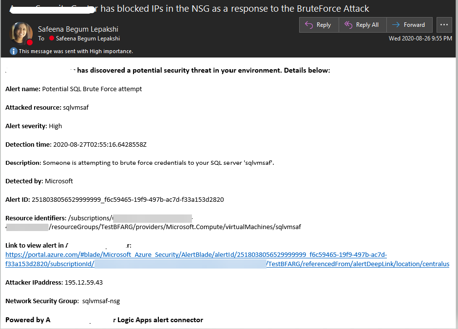Open the portal.azure.com alert link
This screenshot has height=329, width=458.
(x=196, y=254)
